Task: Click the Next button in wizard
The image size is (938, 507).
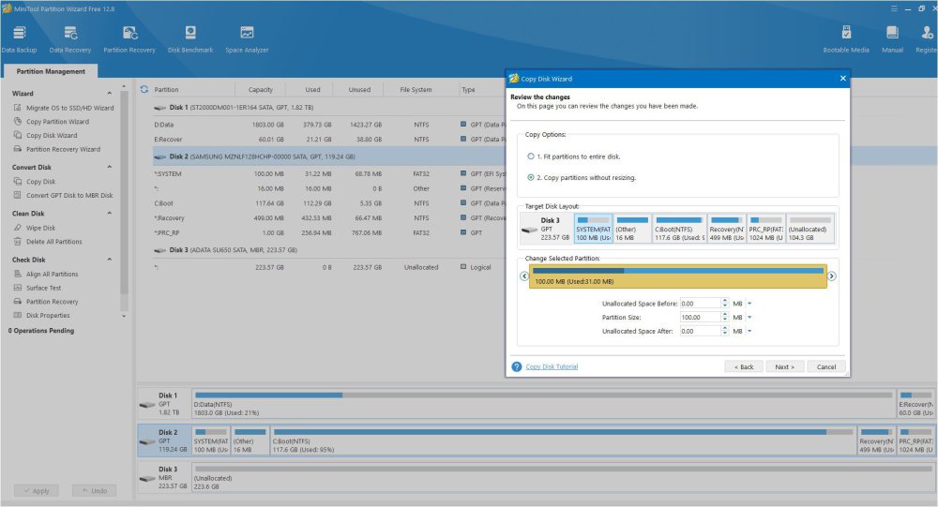Action: [x=784, y=366]
